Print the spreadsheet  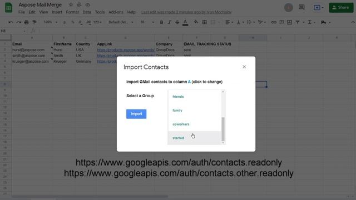(26, 22)
